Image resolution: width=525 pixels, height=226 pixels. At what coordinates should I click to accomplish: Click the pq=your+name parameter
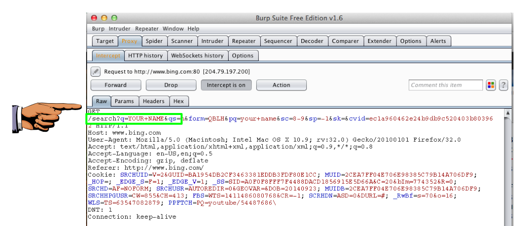(252, 119)
